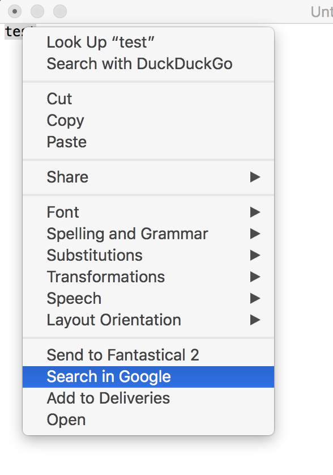Select Look Up "test" menu entry
The height and width of the screenshot is (475, 333).
click(148, 42)
